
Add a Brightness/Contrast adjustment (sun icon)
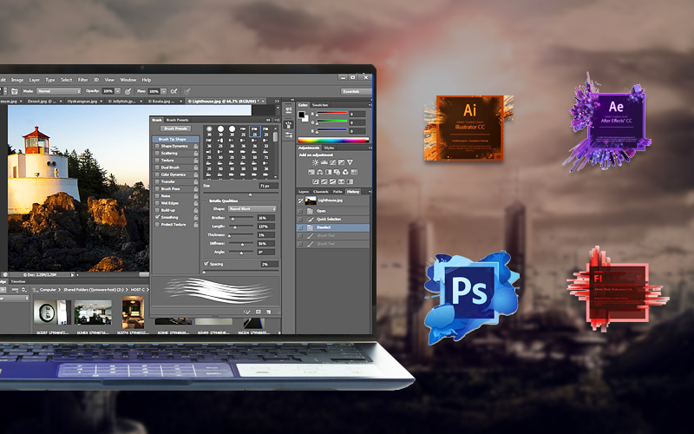click(x=315, y=162)
